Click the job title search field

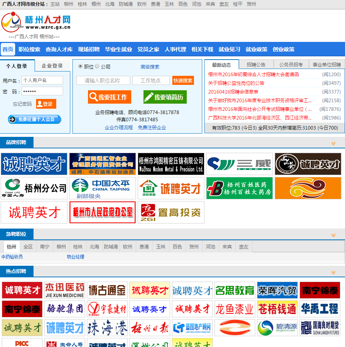pos(103,80)
